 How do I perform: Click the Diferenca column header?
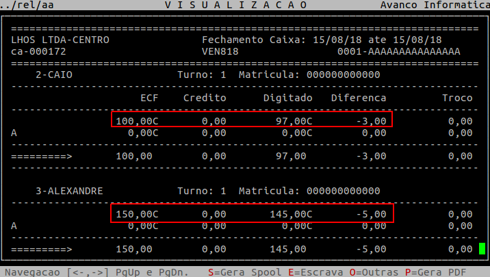coord(359,98)
